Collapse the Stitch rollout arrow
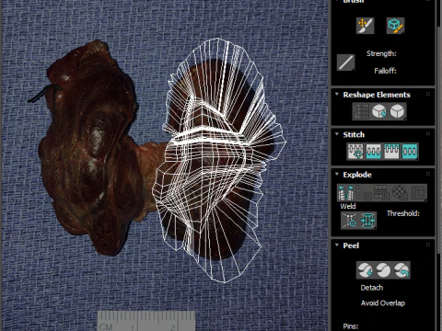The width and height of the screenshot is (442, 331). [x=337, y=134]
